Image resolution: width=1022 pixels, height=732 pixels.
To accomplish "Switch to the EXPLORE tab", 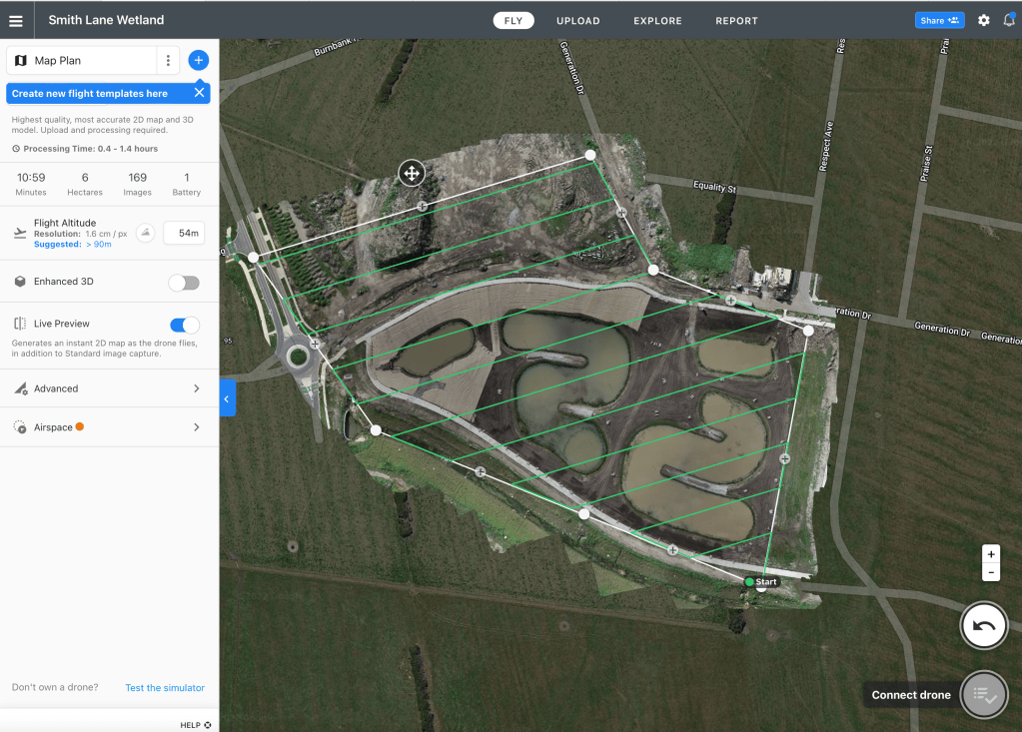I will tap(657, 21).
